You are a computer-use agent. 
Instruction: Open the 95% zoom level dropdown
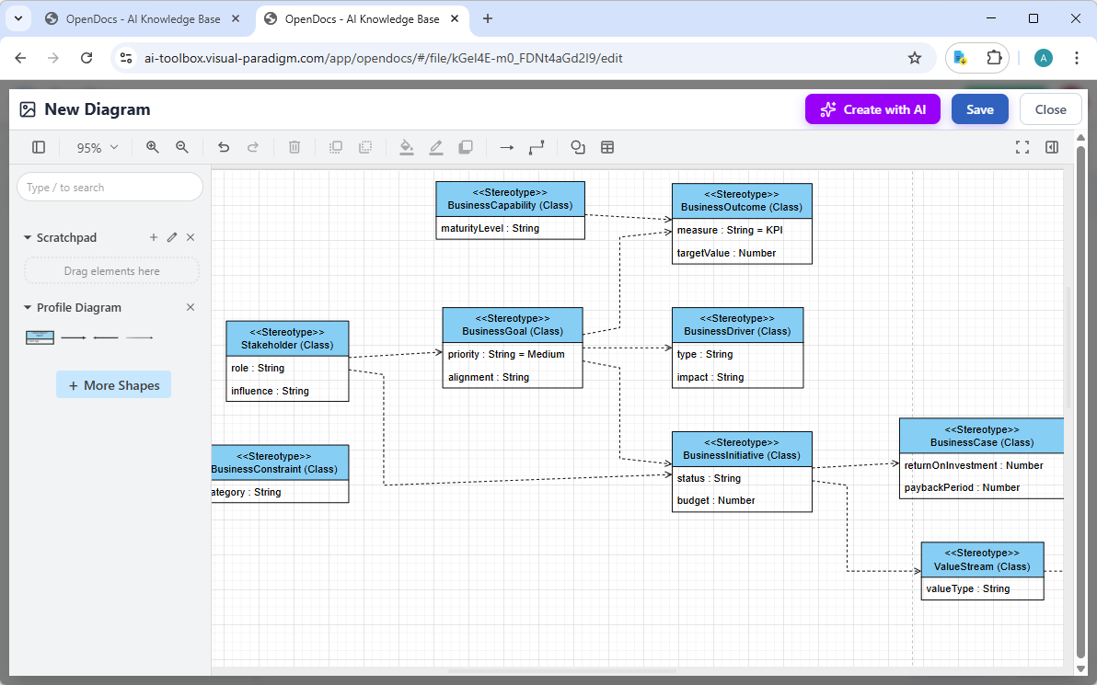96,147
